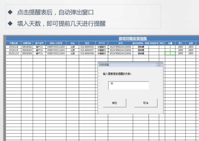Select invoice number cell 38928383
199x141 pixels.
pos(27,50)
